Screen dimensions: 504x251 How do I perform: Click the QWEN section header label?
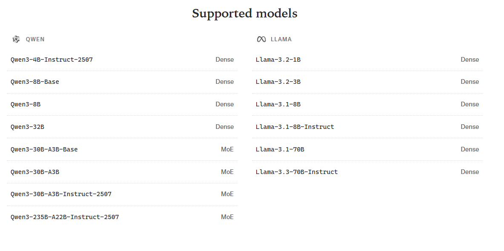tap(35, 39)
